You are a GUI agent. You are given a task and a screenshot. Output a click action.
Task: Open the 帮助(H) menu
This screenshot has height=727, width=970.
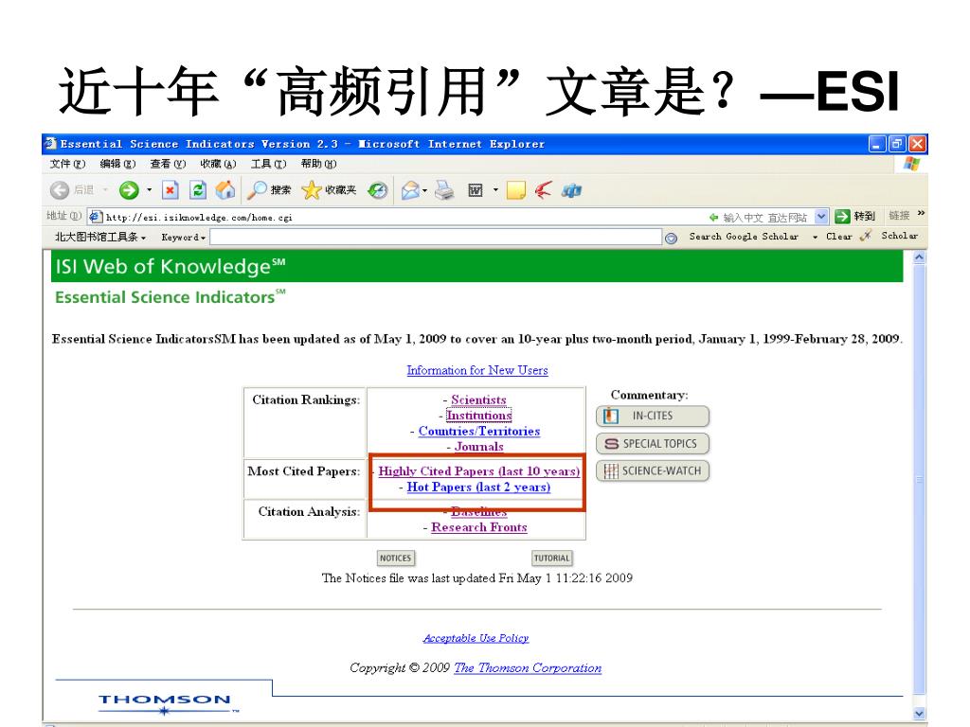tap(318, 164)
